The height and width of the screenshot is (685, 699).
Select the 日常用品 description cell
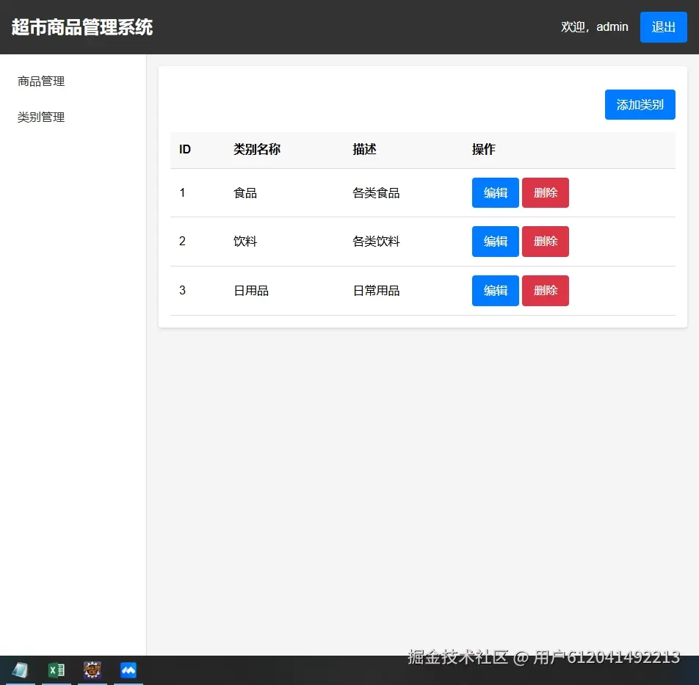376,291
